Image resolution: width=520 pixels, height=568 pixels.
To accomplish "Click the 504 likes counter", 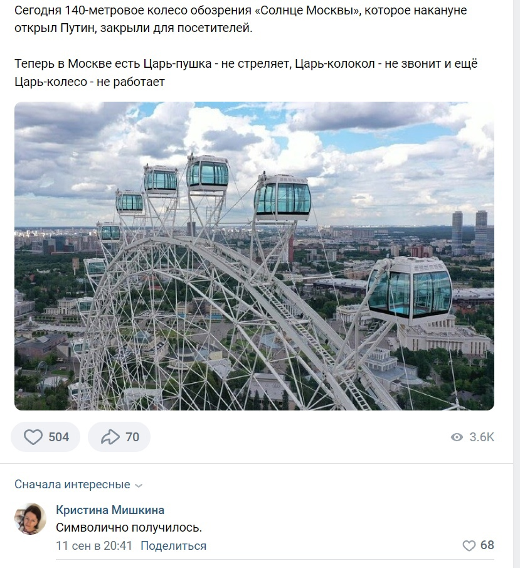I will 59,437.
